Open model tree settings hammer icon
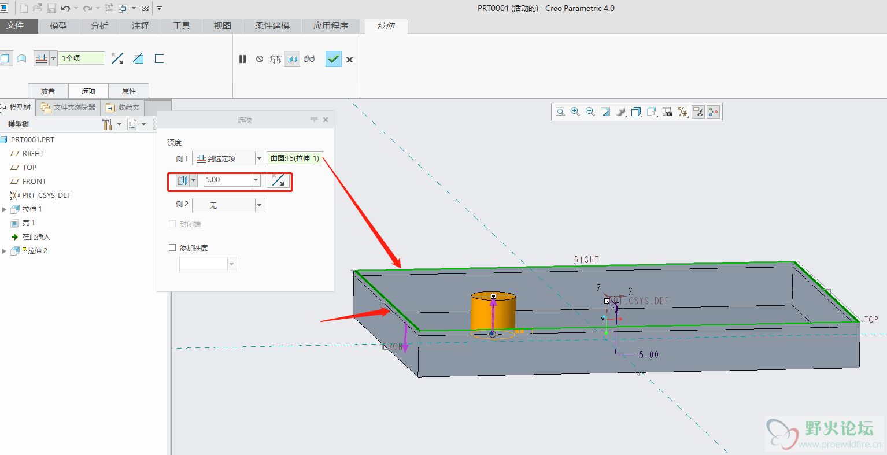Image resolution: width=887 pixels, height=455 pixels. pos(107,124)
